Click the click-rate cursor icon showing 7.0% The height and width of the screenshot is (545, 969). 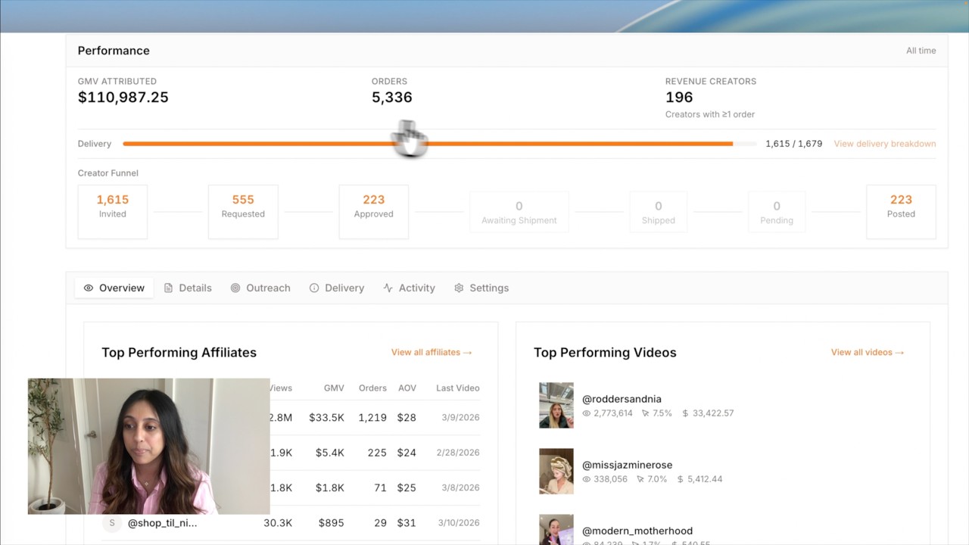640,479
